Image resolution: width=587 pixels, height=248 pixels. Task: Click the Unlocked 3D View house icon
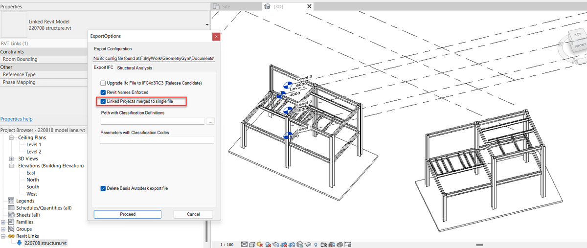(x=299, y=244)
